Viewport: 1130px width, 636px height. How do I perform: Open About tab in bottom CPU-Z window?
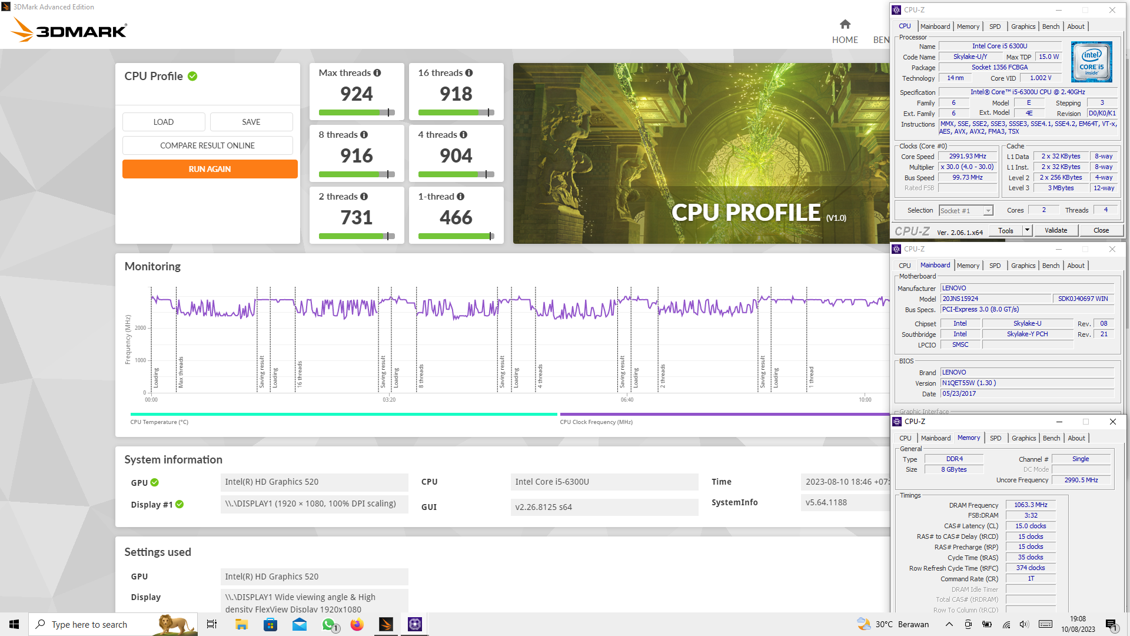coord(1076,438)
